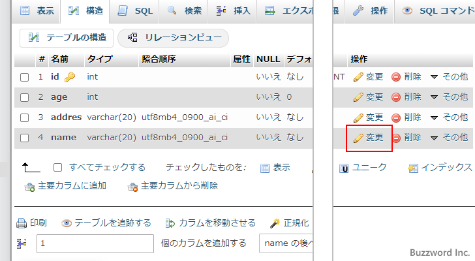The width and height of the screenshot is (475, 261).
Task: Click the テーブルを追跡する eye icon
Action: coord(67,223)
